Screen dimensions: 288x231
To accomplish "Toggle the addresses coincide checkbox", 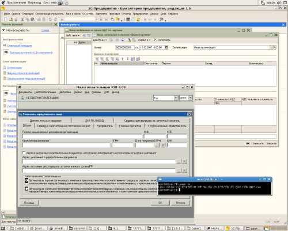I will click(x=24, y=153).
